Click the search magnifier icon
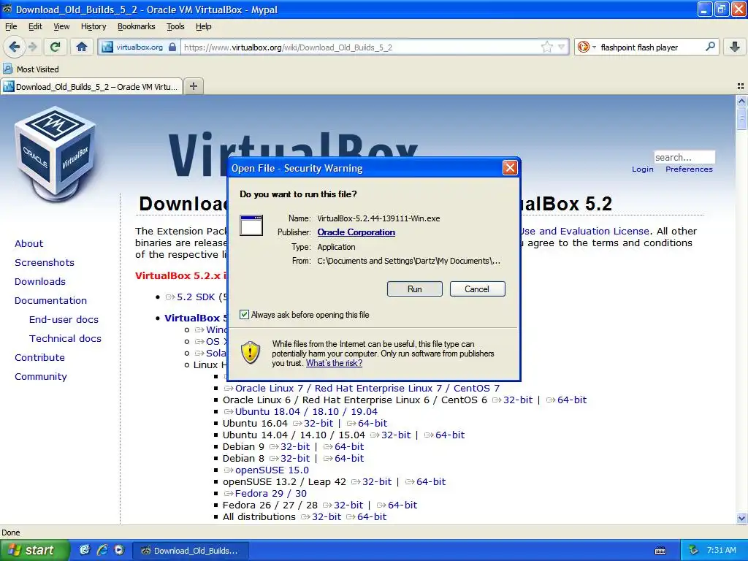Screen dimensions: 748x561 [x=710, y=47]
